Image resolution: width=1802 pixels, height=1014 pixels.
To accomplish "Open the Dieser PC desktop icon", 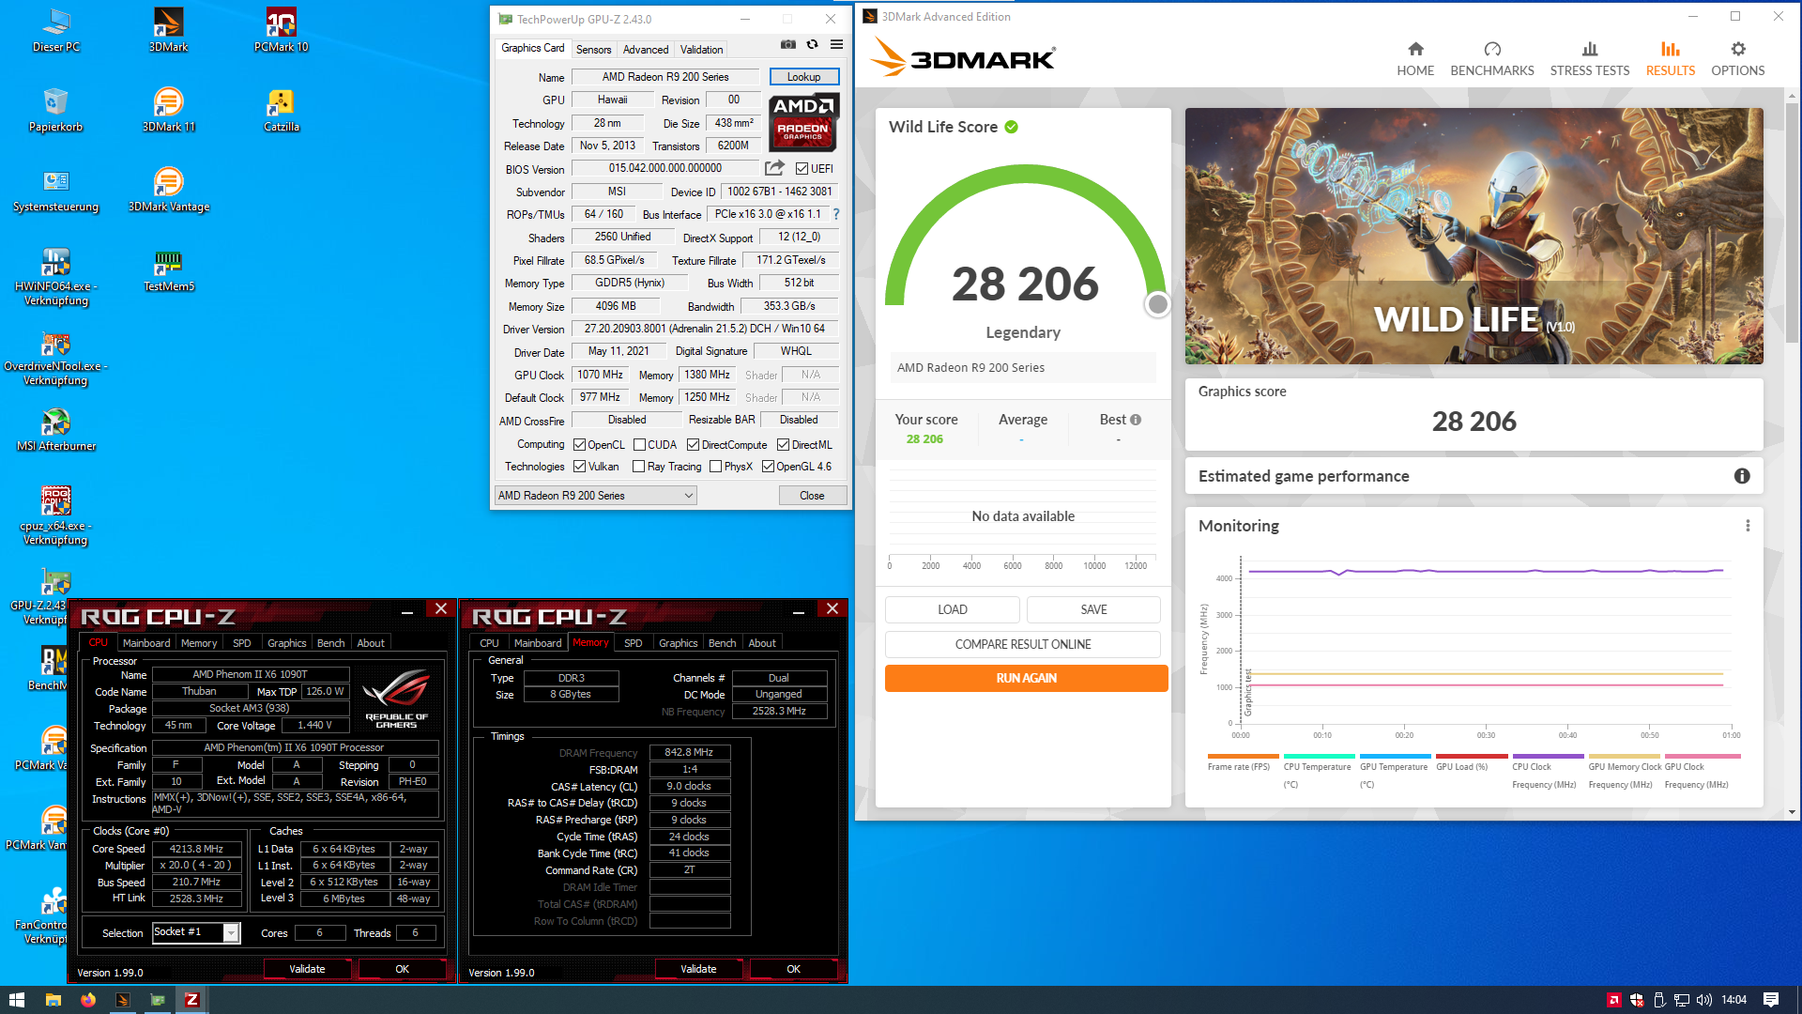I will 56,30.
